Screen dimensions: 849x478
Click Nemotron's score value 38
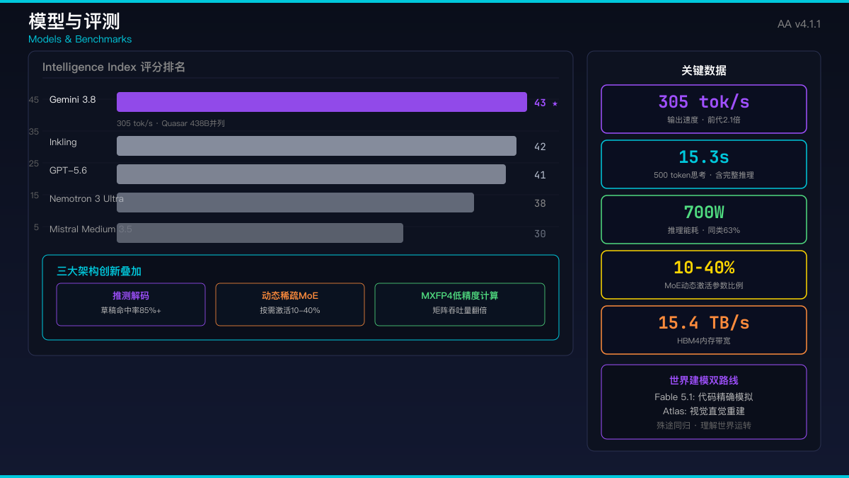540,203
